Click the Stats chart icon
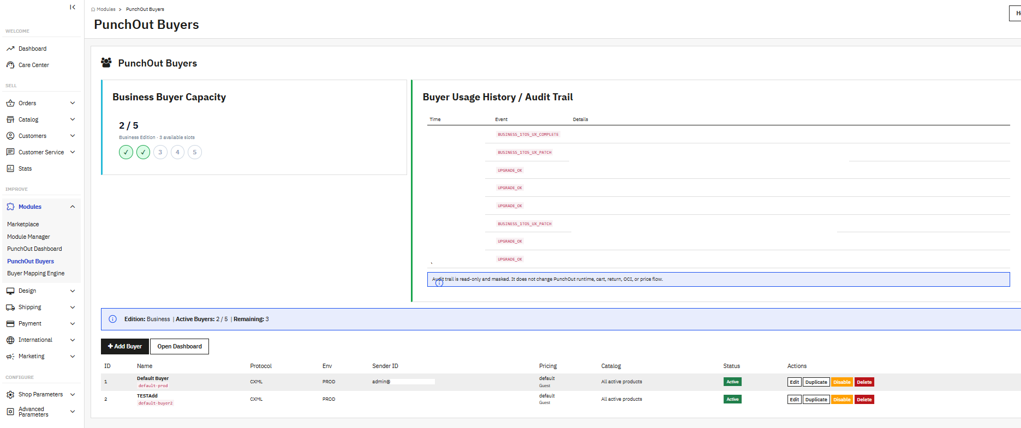This screenshot has width=1021, height=428. pos(10,168)
